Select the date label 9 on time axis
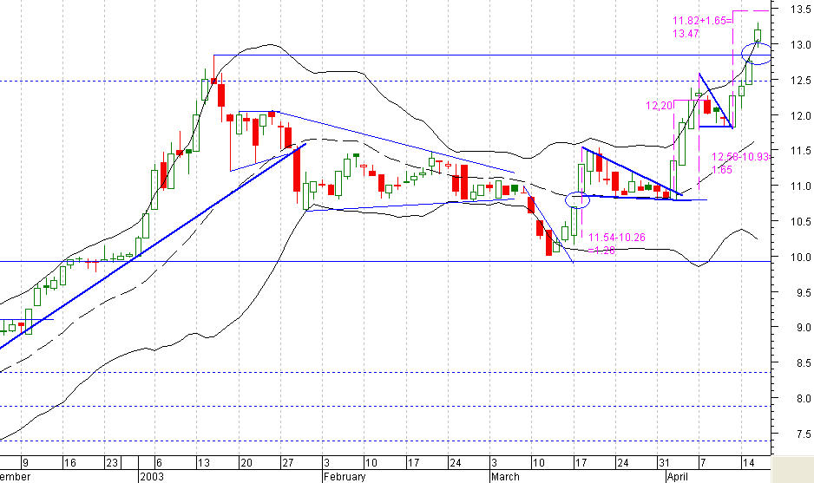This screenshot has width=814, height=483. click(25, 463)
